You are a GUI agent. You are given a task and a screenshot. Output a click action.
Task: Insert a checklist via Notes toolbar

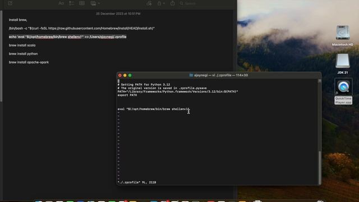[71, 3]
